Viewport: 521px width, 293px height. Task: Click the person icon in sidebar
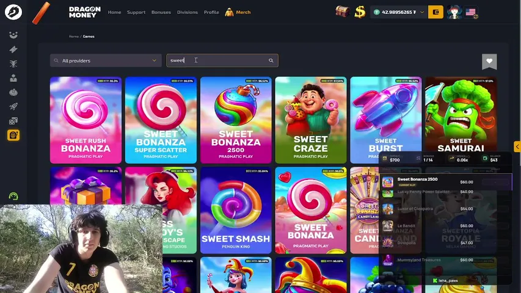13,78
